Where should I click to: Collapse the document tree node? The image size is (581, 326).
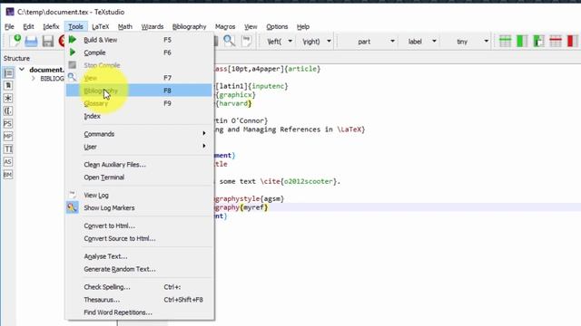click(x=22, y=70)
